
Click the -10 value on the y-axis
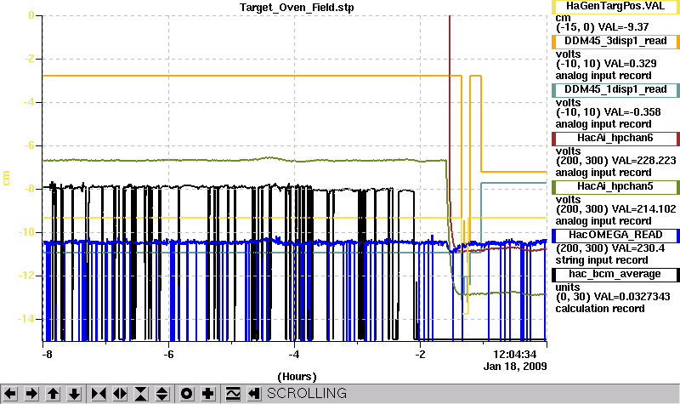click(x=26, y=232)
